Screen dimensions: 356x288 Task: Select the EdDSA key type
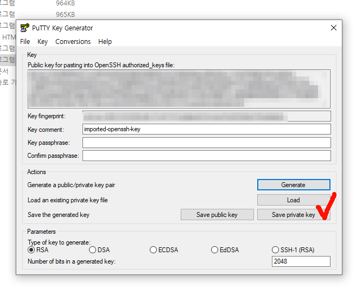[x=225, y=250]
